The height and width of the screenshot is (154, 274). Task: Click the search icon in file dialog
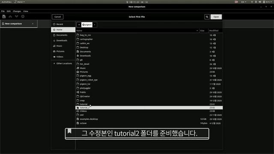(x=207, y=17)
